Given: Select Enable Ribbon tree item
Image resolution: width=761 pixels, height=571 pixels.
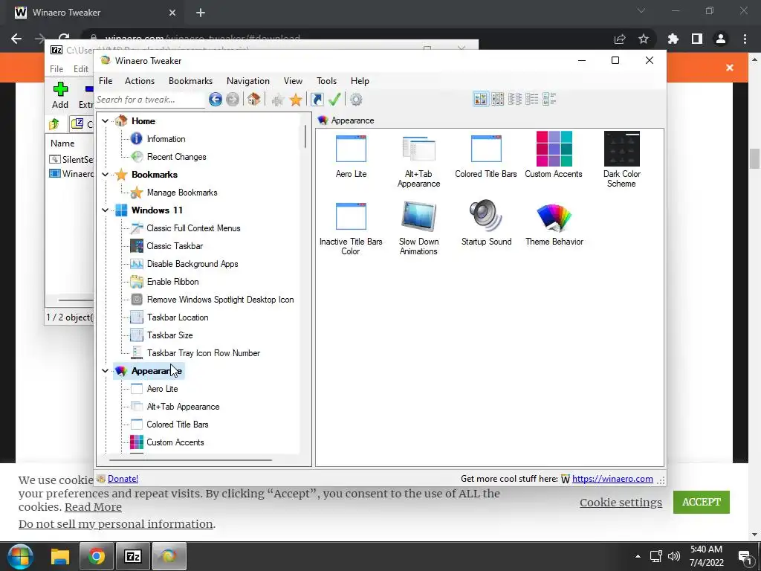Looking at the screenshot, I should pos(172,282).
